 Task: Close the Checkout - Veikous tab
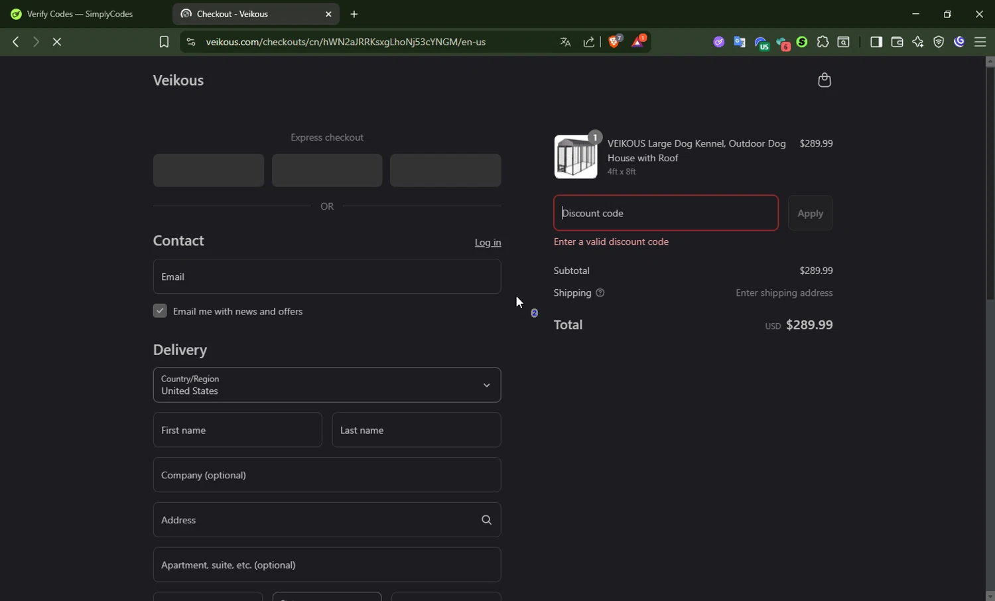click(328, 14)
